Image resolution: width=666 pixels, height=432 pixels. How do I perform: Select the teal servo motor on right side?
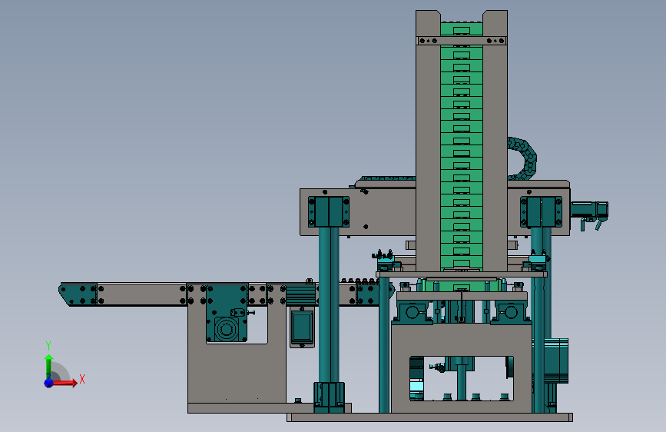tap(589, 210)
